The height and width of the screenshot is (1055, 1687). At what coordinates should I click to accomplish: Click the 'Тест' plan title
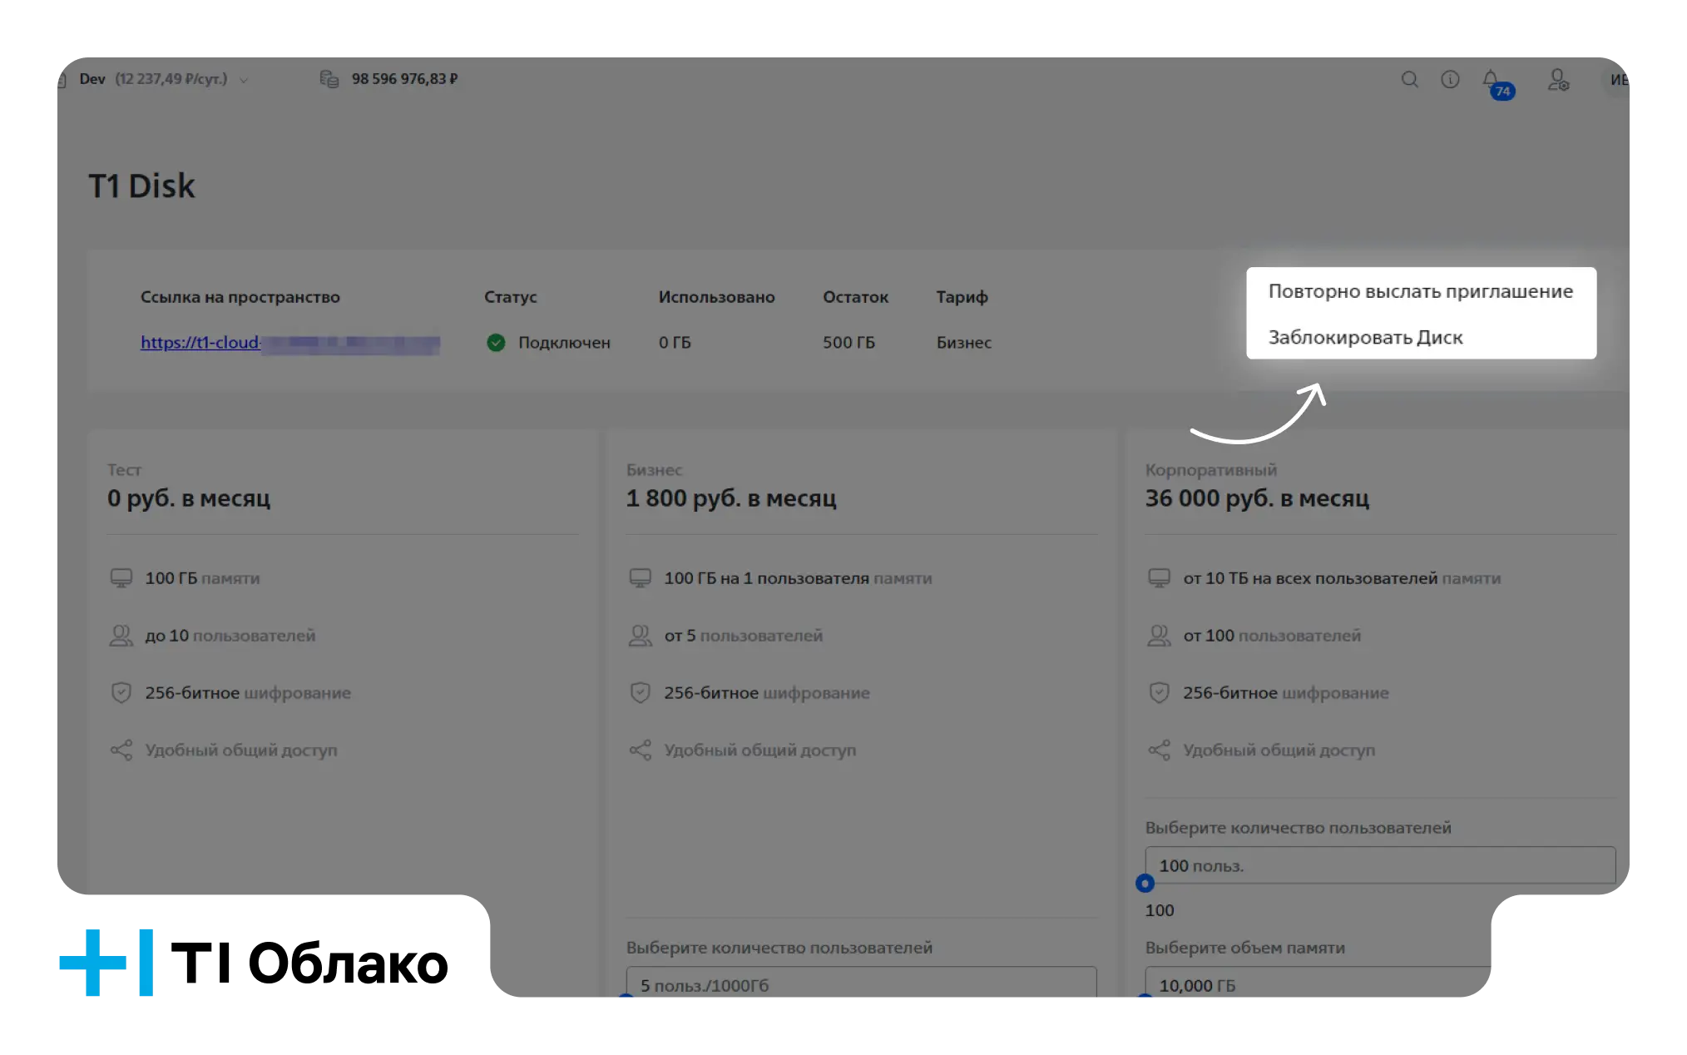click(124, 470)
